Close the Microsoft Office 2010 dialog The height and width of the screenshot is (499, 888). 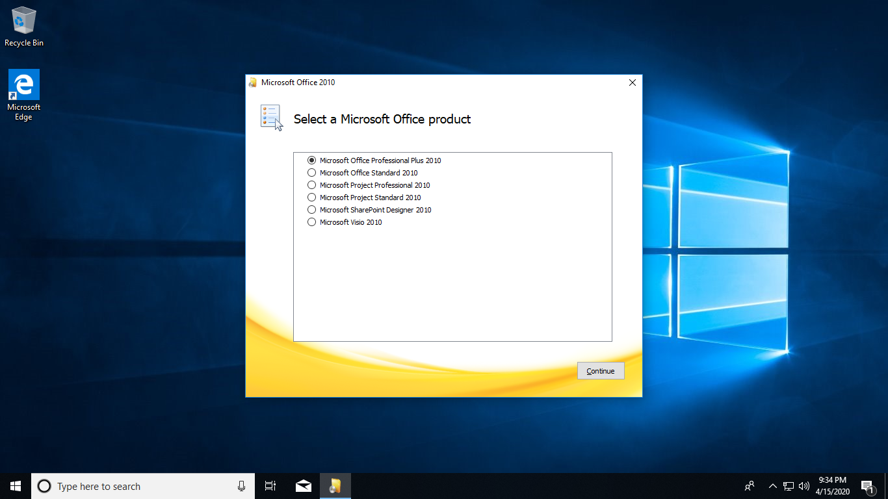pyautogui.click(x=633, y=83)
